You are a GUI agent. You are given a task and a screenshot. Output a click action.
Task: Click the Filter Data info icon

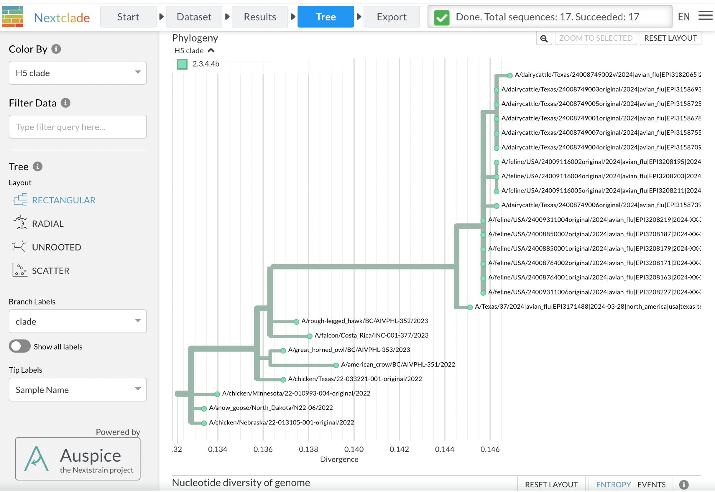click(x=65, y=103)
